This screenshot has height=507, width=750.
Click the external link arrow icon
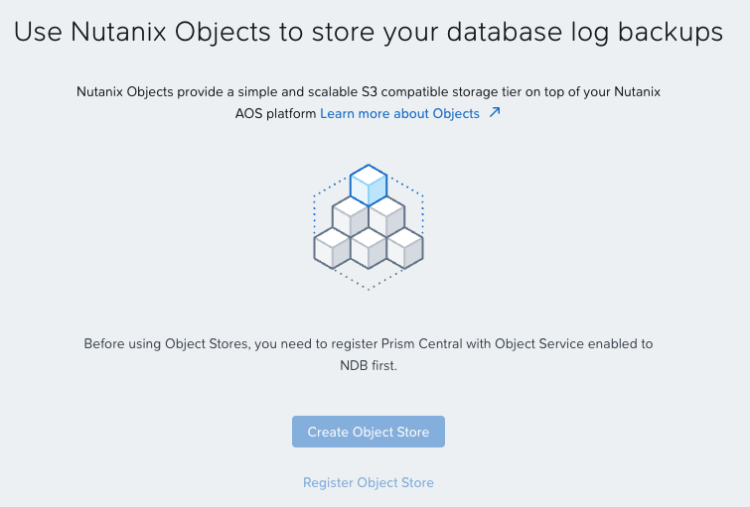(495, 113)
